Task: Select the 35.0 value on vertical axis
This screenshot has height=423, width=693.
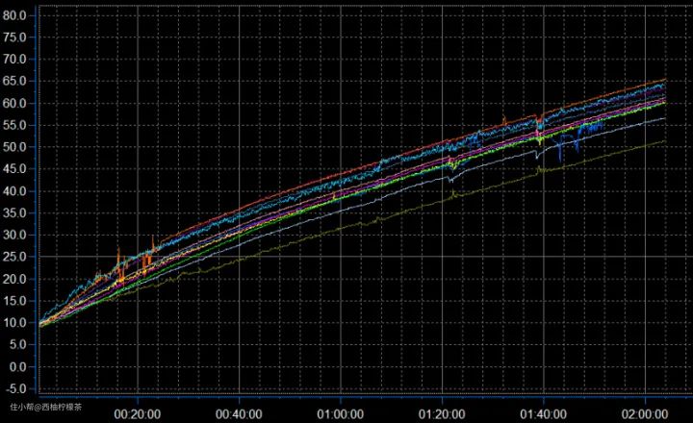Action: 16,212
